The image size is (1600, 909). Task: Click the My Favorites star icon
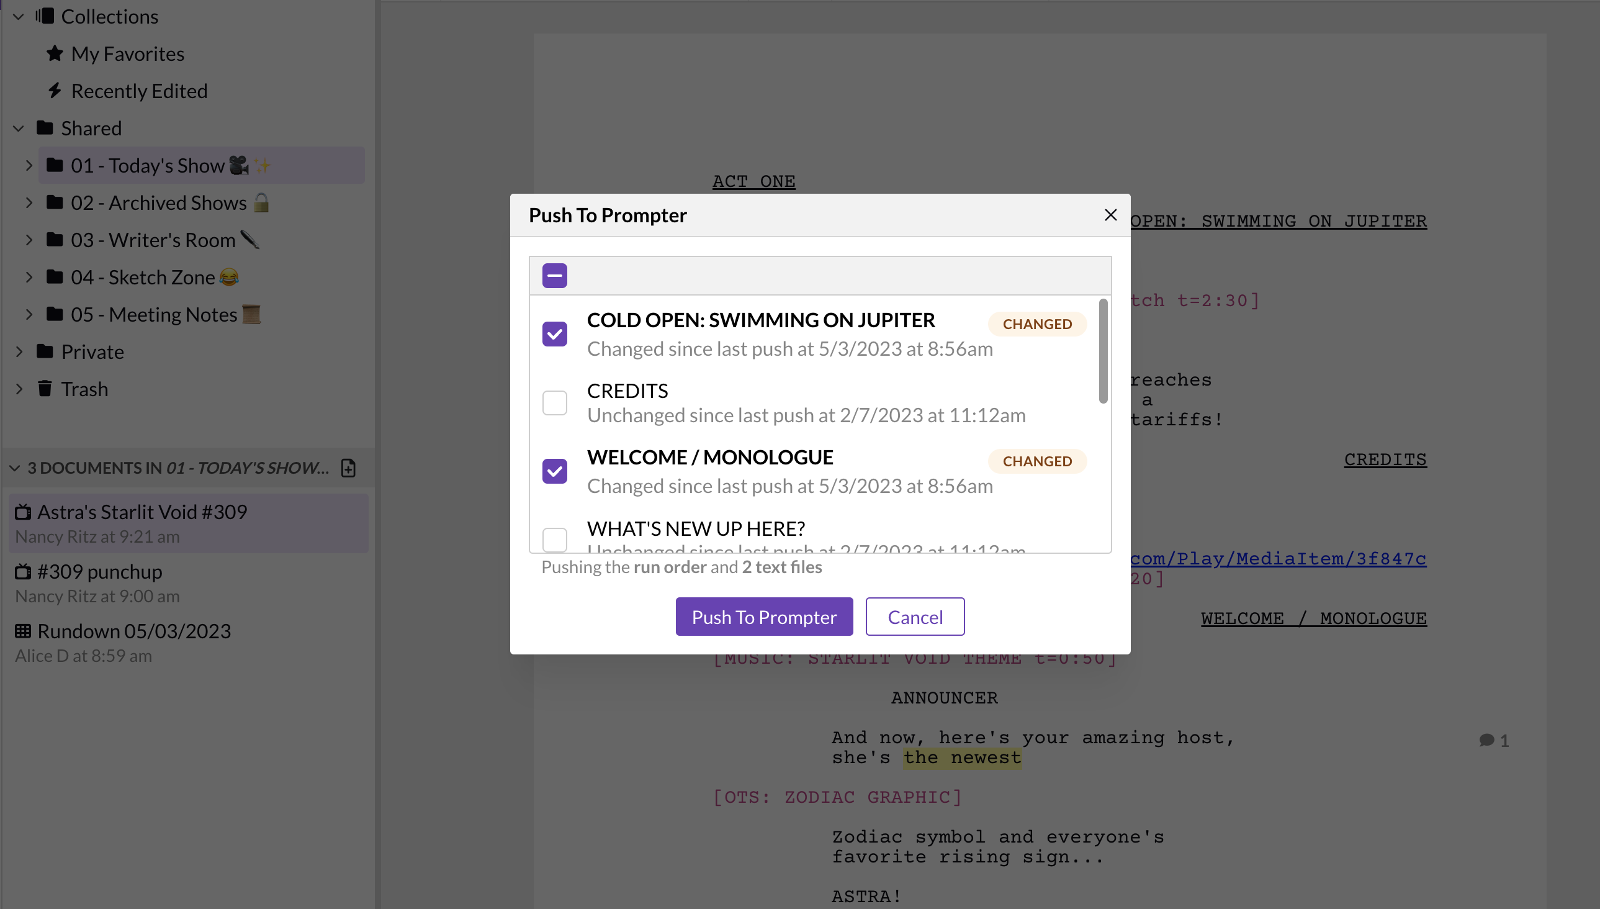pyautogui.click(x=56, y=53)
